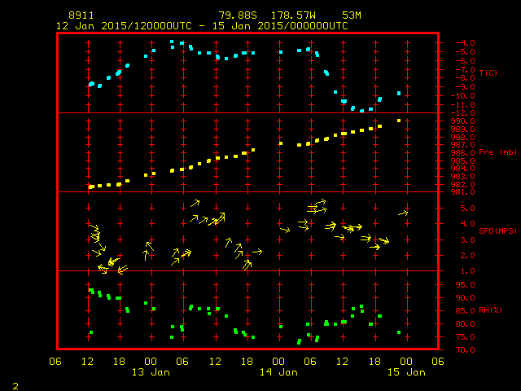Click the SPD(MPS) wind speed axis label
Screen dimensions: 521x391
point(497,231)
